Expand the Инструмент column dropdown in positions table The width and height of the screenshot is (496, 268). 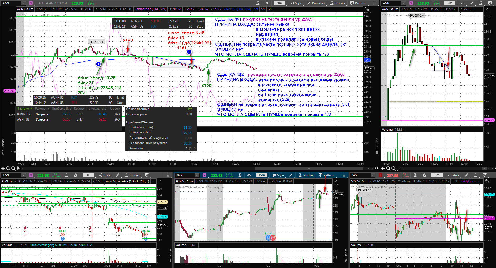(x=31, y=109)
